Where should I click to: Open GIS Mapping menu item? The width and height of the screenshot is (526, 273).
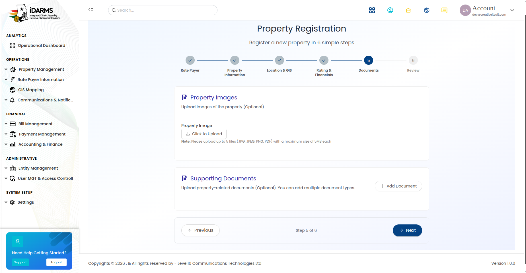pos(31,90)
